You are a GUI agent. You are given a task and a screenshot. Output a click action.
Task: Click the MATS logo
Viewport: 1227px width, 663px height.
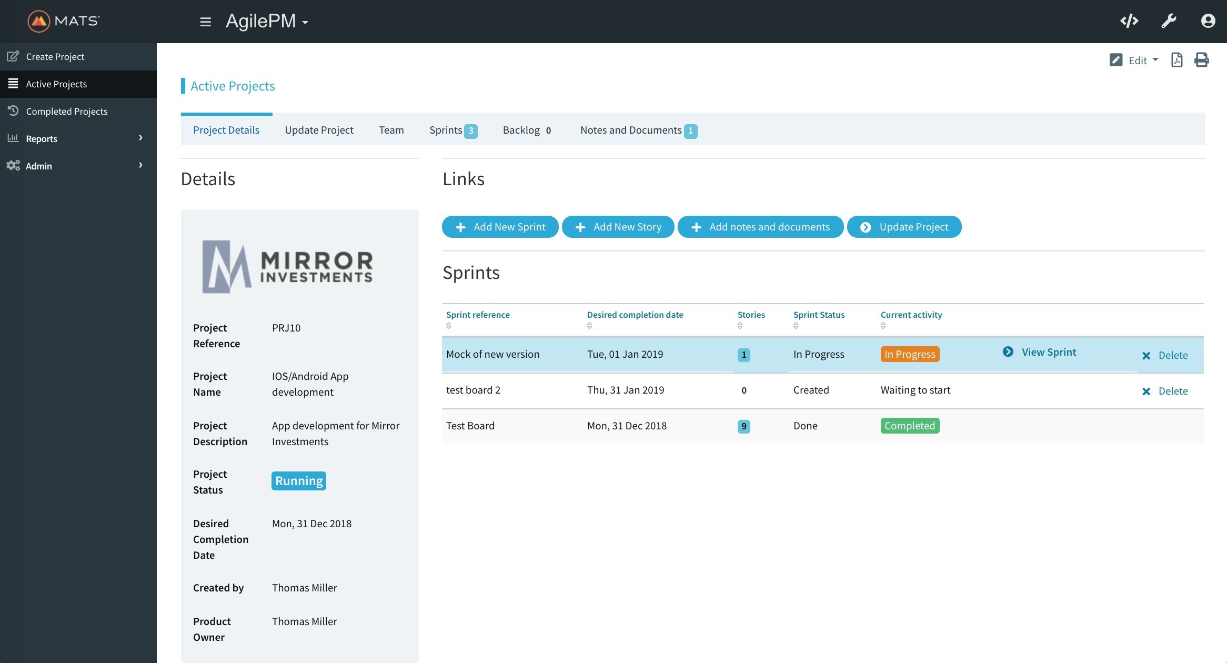click(x=63, y=21)
